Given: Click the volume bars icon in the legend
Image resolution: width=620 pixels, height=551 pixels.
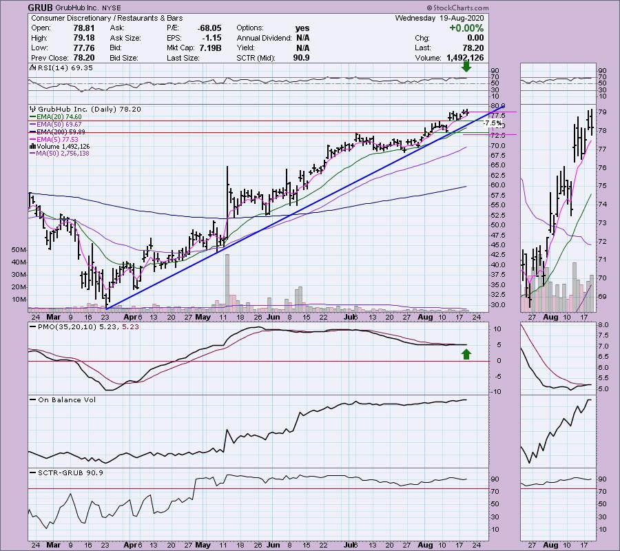Looking at the screenshot, I should [32, 147].
